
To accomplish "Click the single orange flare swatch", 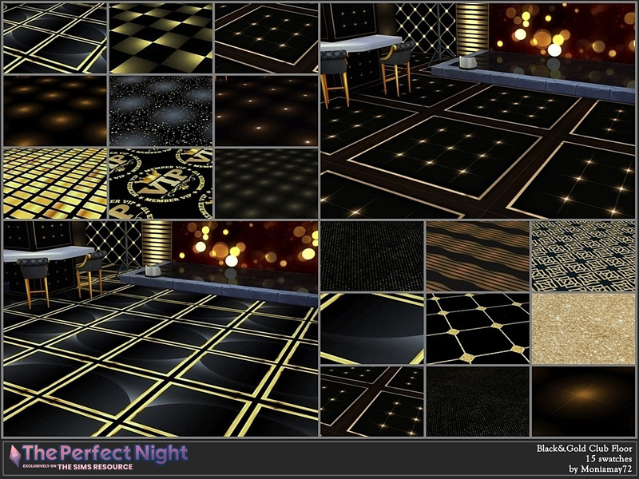I will coord(583,402).
